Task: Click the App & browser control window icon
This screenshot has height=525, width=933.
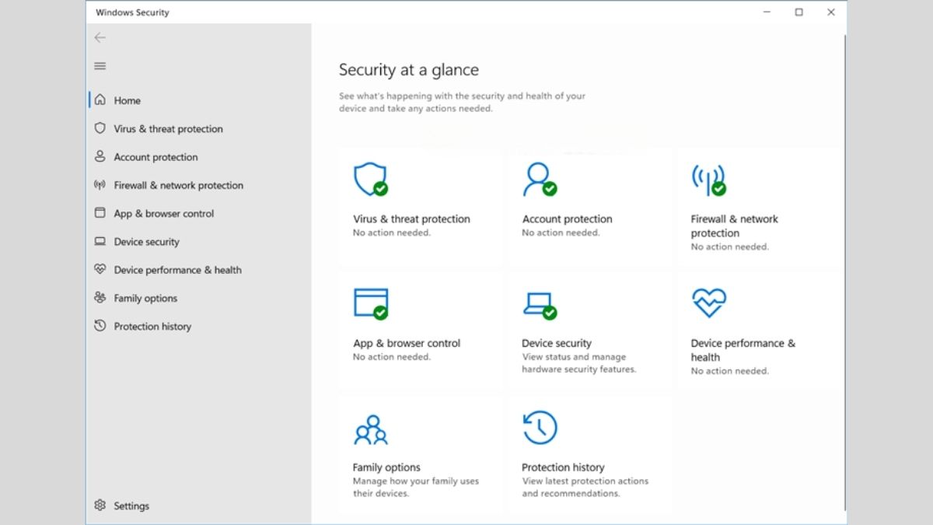Action: [372, 303]
